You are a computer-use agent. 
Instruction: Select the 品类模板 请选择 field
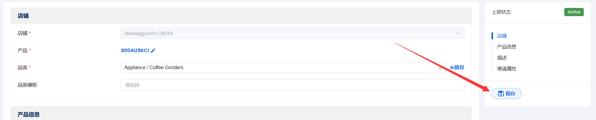292,85
